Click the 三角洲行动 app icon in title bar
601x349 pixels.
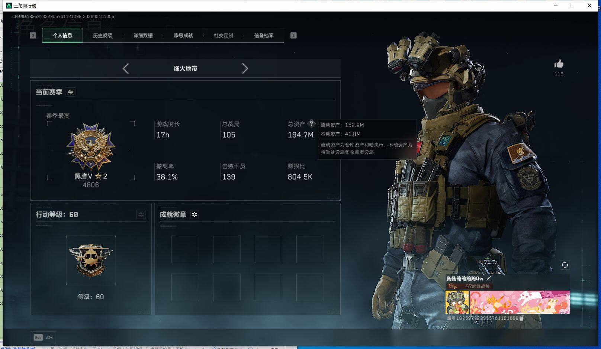pos(9,6)
